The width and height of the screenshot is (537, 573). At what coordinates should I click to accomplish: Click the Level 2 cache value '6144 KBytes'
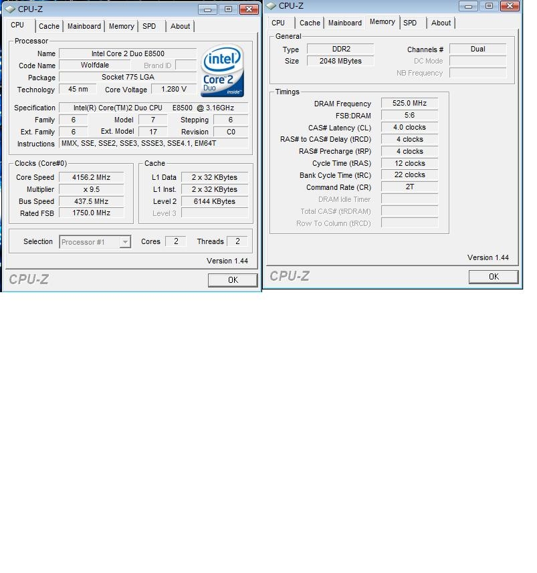tap(215, 201)
